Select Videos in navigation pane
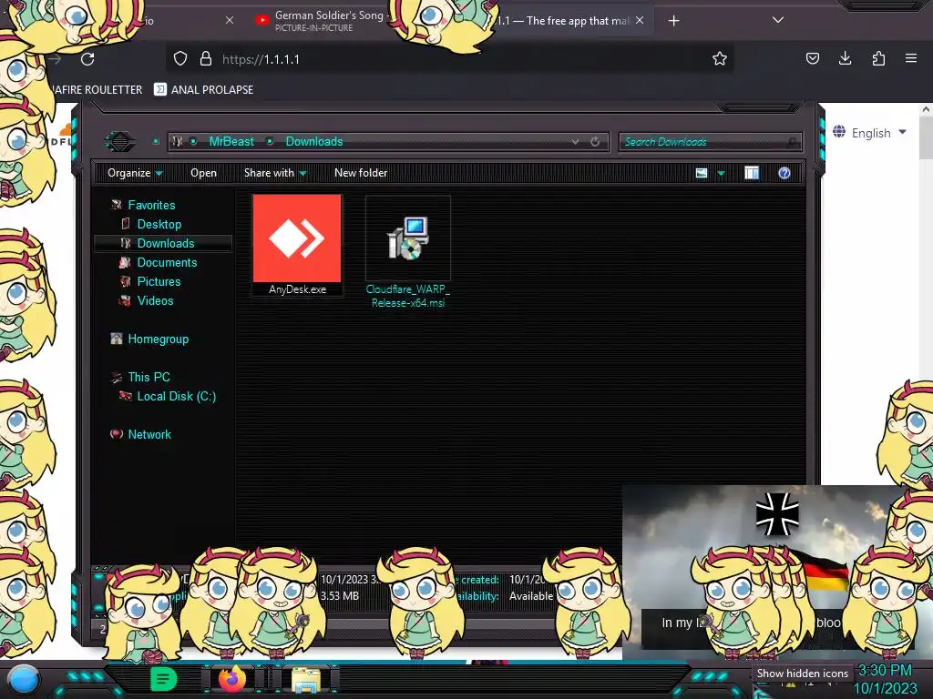Image resolution: width=933 pixels, height=699 pixels. 155,300
